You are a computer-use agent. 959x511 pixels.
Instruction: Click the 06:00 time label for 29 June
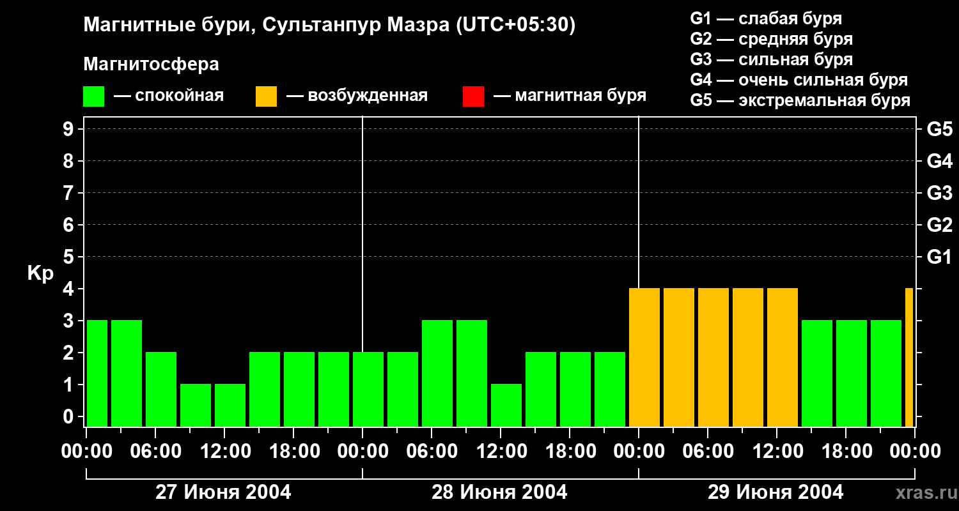708,451
